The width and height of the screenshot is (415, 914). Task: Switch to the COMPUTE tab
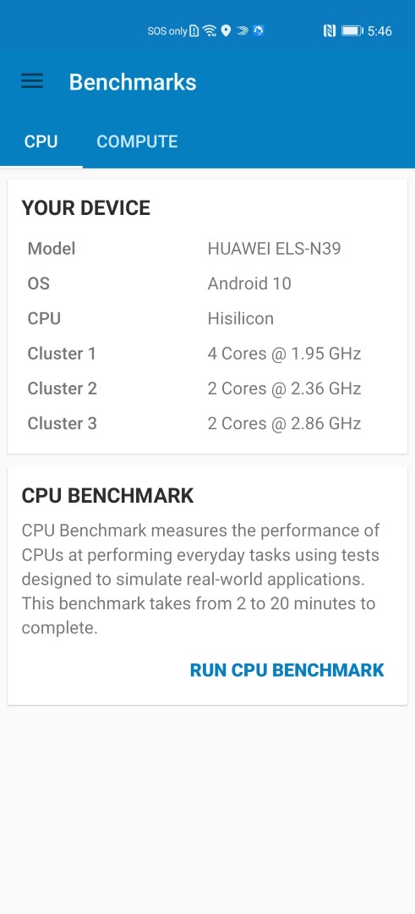(x=138, y=141)
